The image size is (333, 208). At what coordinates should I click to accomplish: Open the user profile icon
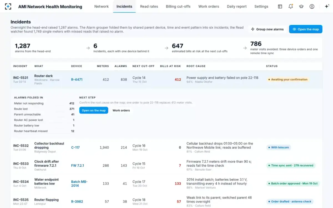tap(312, 6)
